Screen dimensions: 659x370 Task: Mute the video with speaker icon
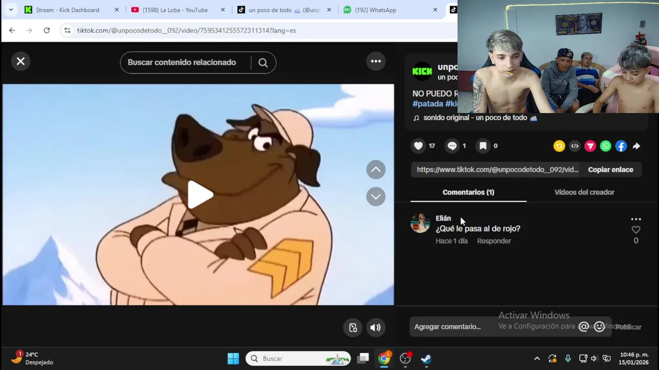[x=375, y=328]
